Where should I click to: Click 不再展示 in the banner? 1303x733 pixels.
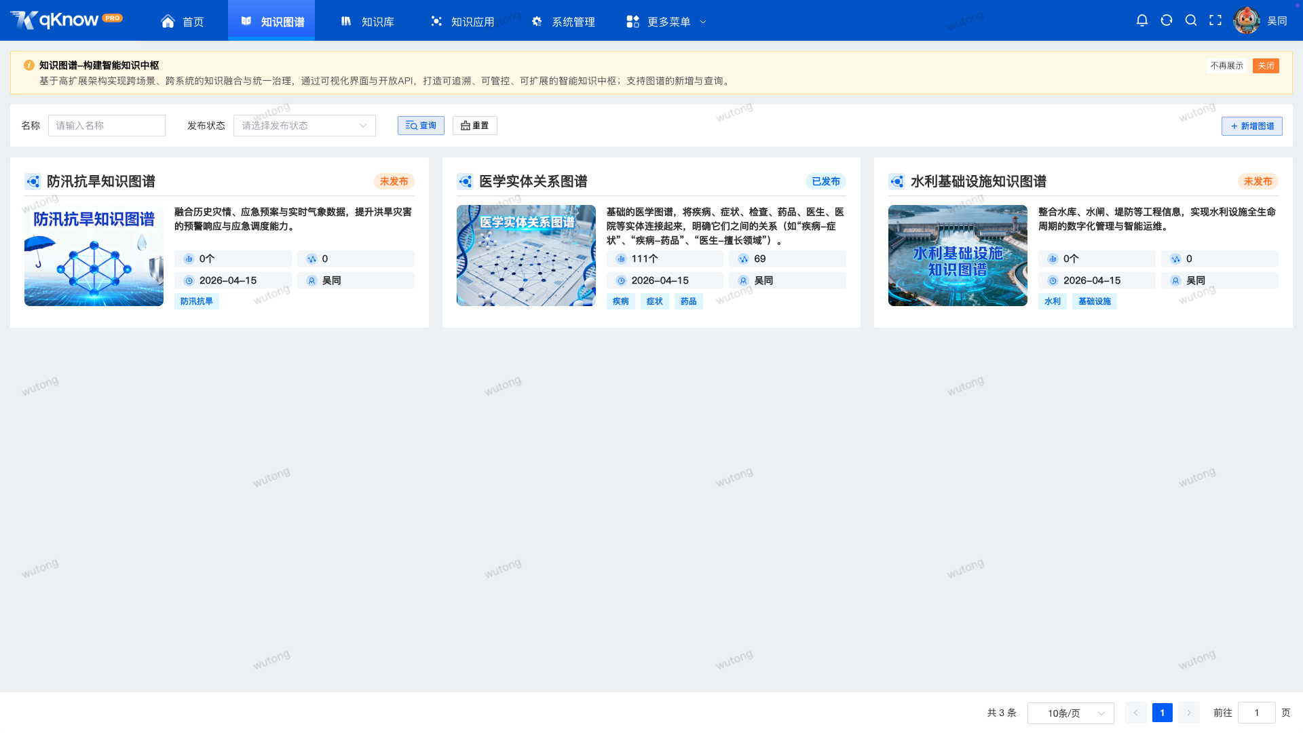point(1227,66)
